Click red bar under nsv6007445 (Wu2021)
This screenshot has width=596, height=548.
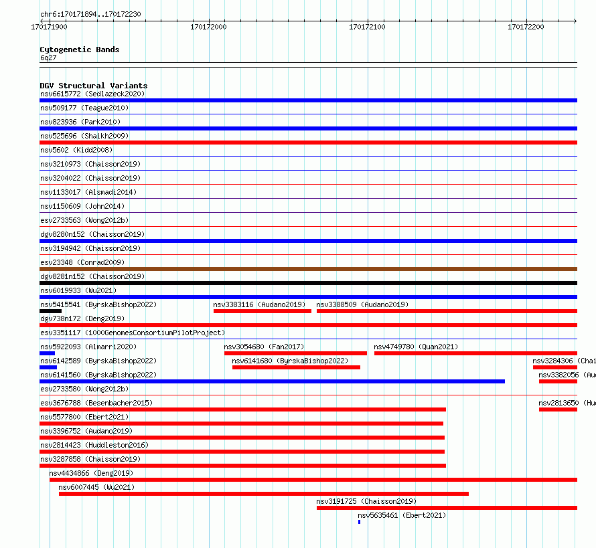264,494
